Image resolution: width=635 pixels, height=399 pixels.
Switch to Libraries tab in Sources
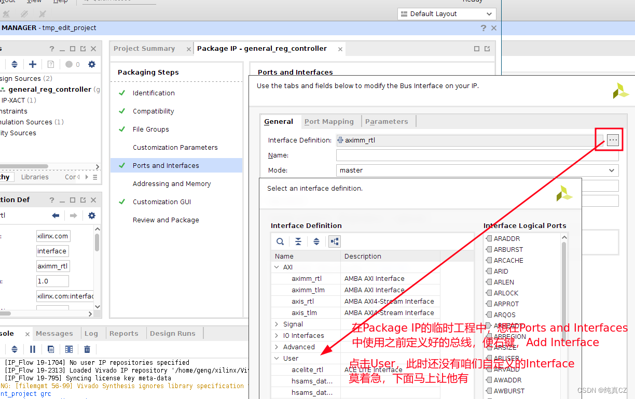35,177
